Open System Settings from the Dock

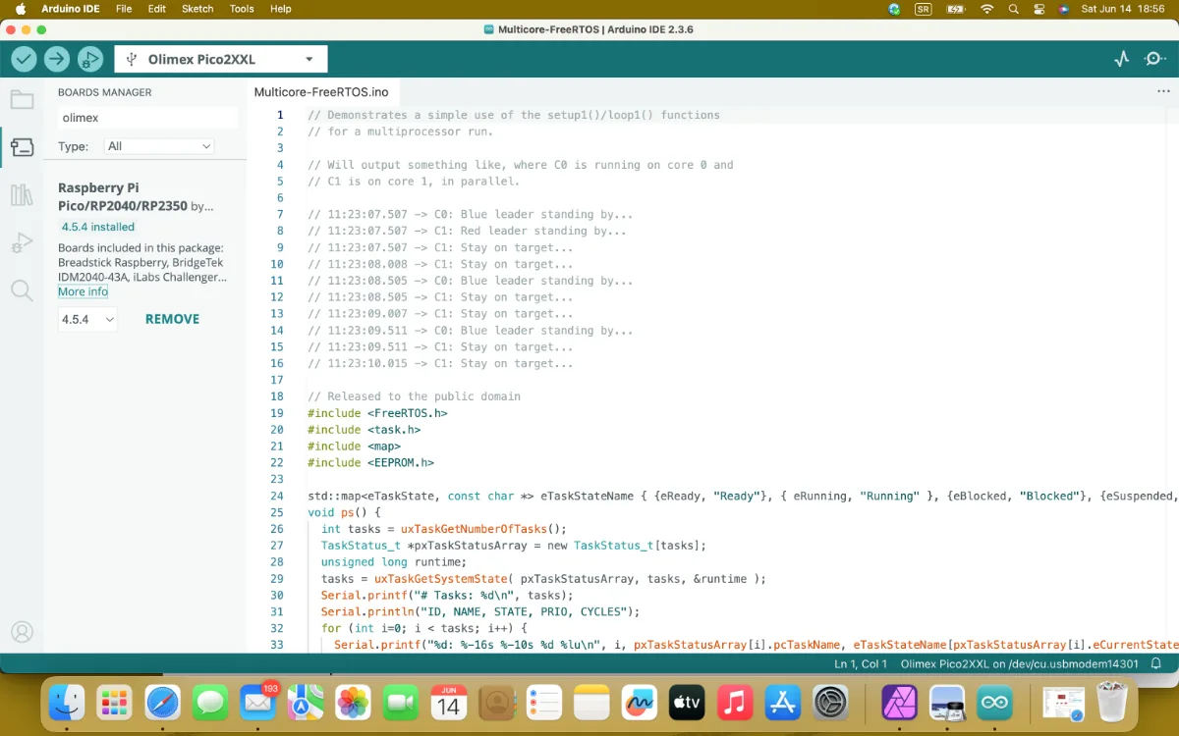(830, 703)
